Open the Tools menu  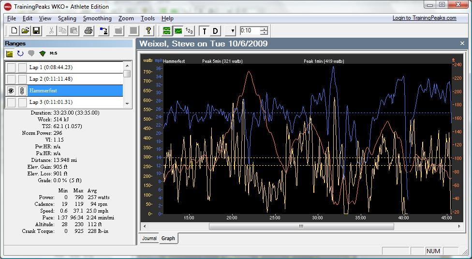[147, 18]
